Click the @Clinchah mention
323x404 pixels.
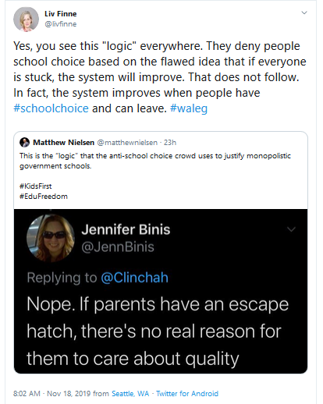click(134, 278)
